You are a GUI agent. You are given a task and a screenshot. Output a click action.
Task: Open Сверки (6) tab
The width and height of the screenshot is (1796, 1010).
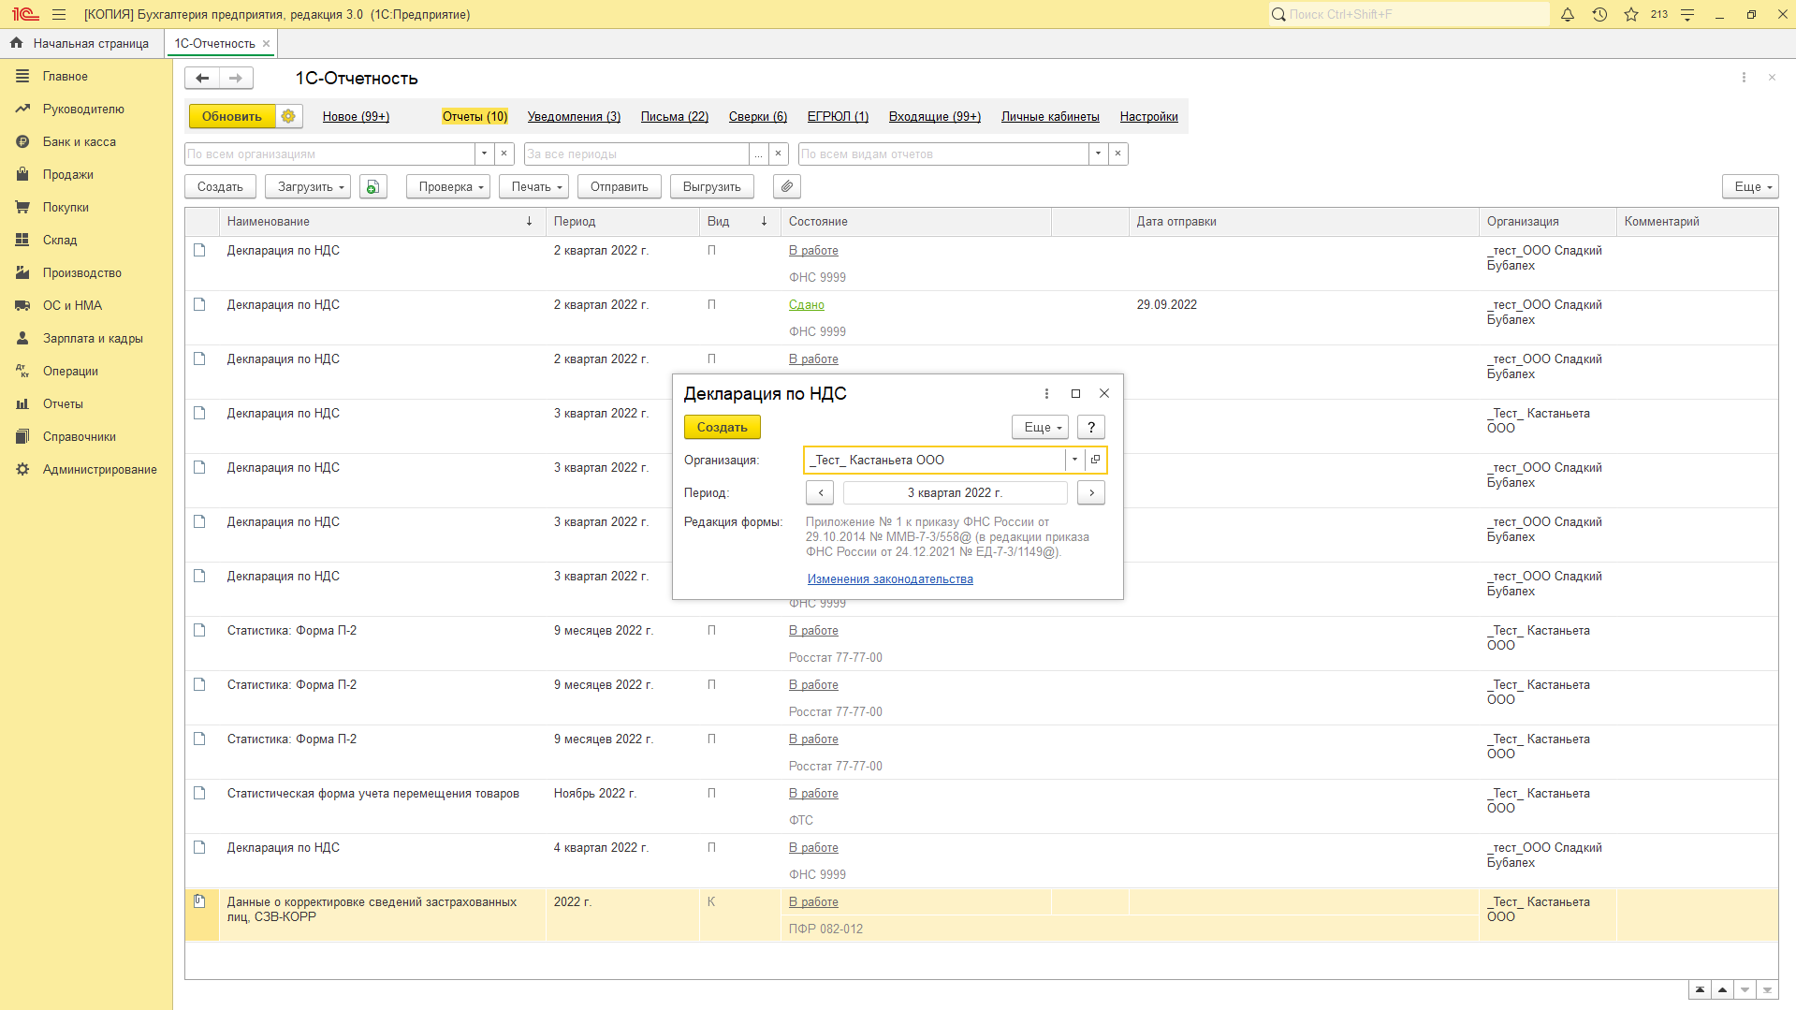[x=757, y=116]
